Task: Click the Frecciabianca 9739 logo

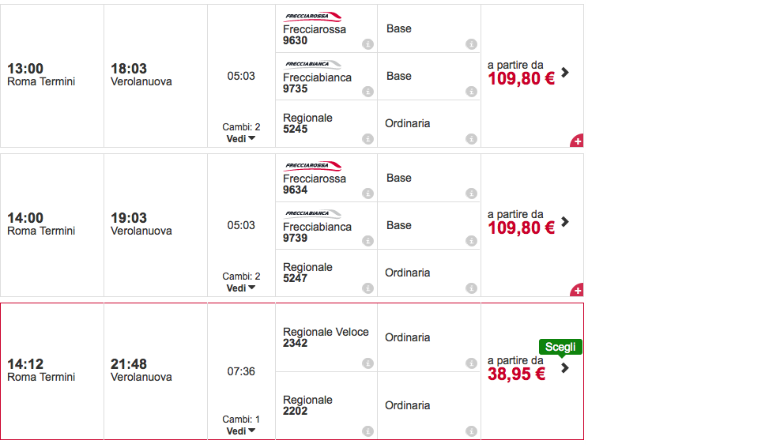Action: point(312,214)
